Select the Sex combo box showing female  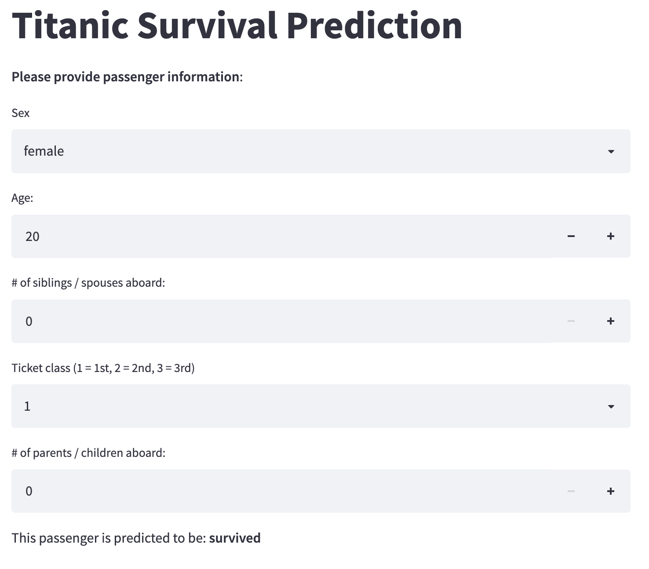point(321,151)
